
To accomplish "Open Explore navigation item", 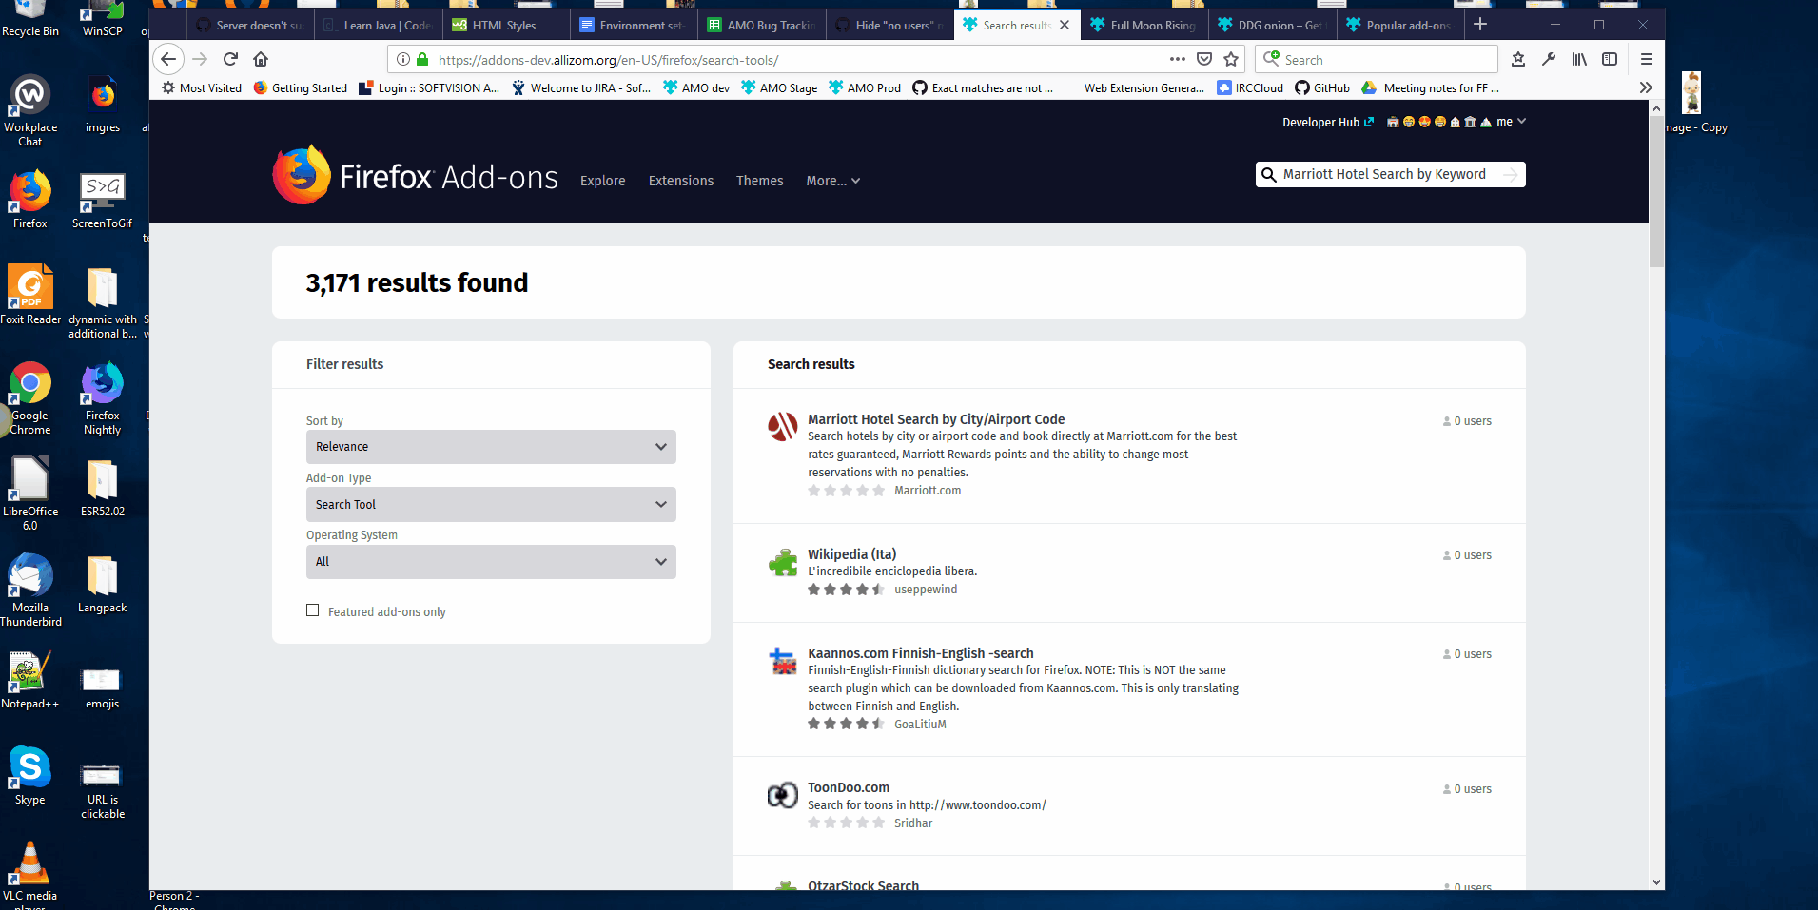I will coord(603,181).
